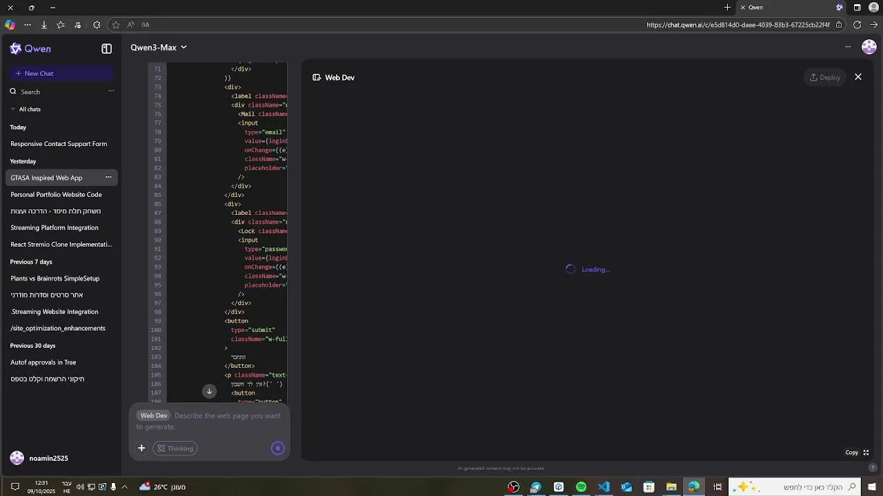The width and height of the screenshot is (883, 496).
Task: Start a New Chat
Action: tap(61, 73)
